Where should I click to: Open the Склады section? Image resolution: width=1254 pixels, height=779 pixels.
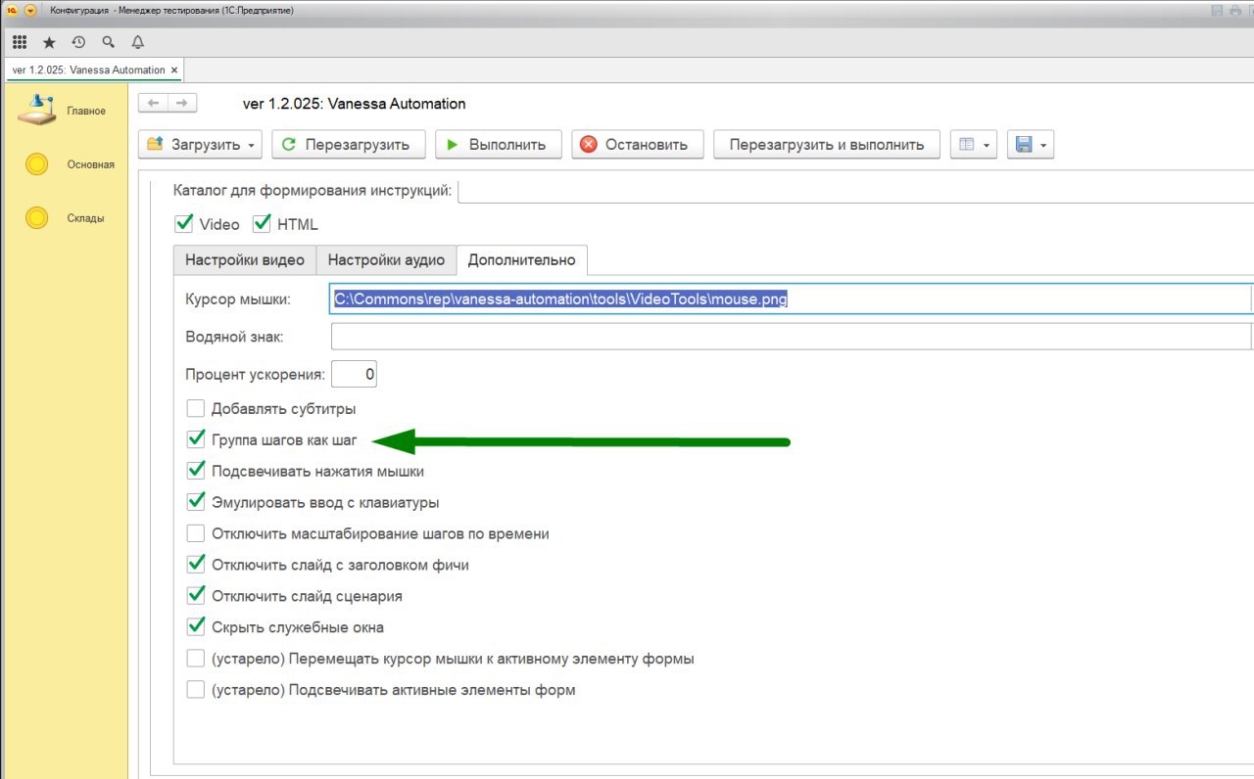[64, 218]
